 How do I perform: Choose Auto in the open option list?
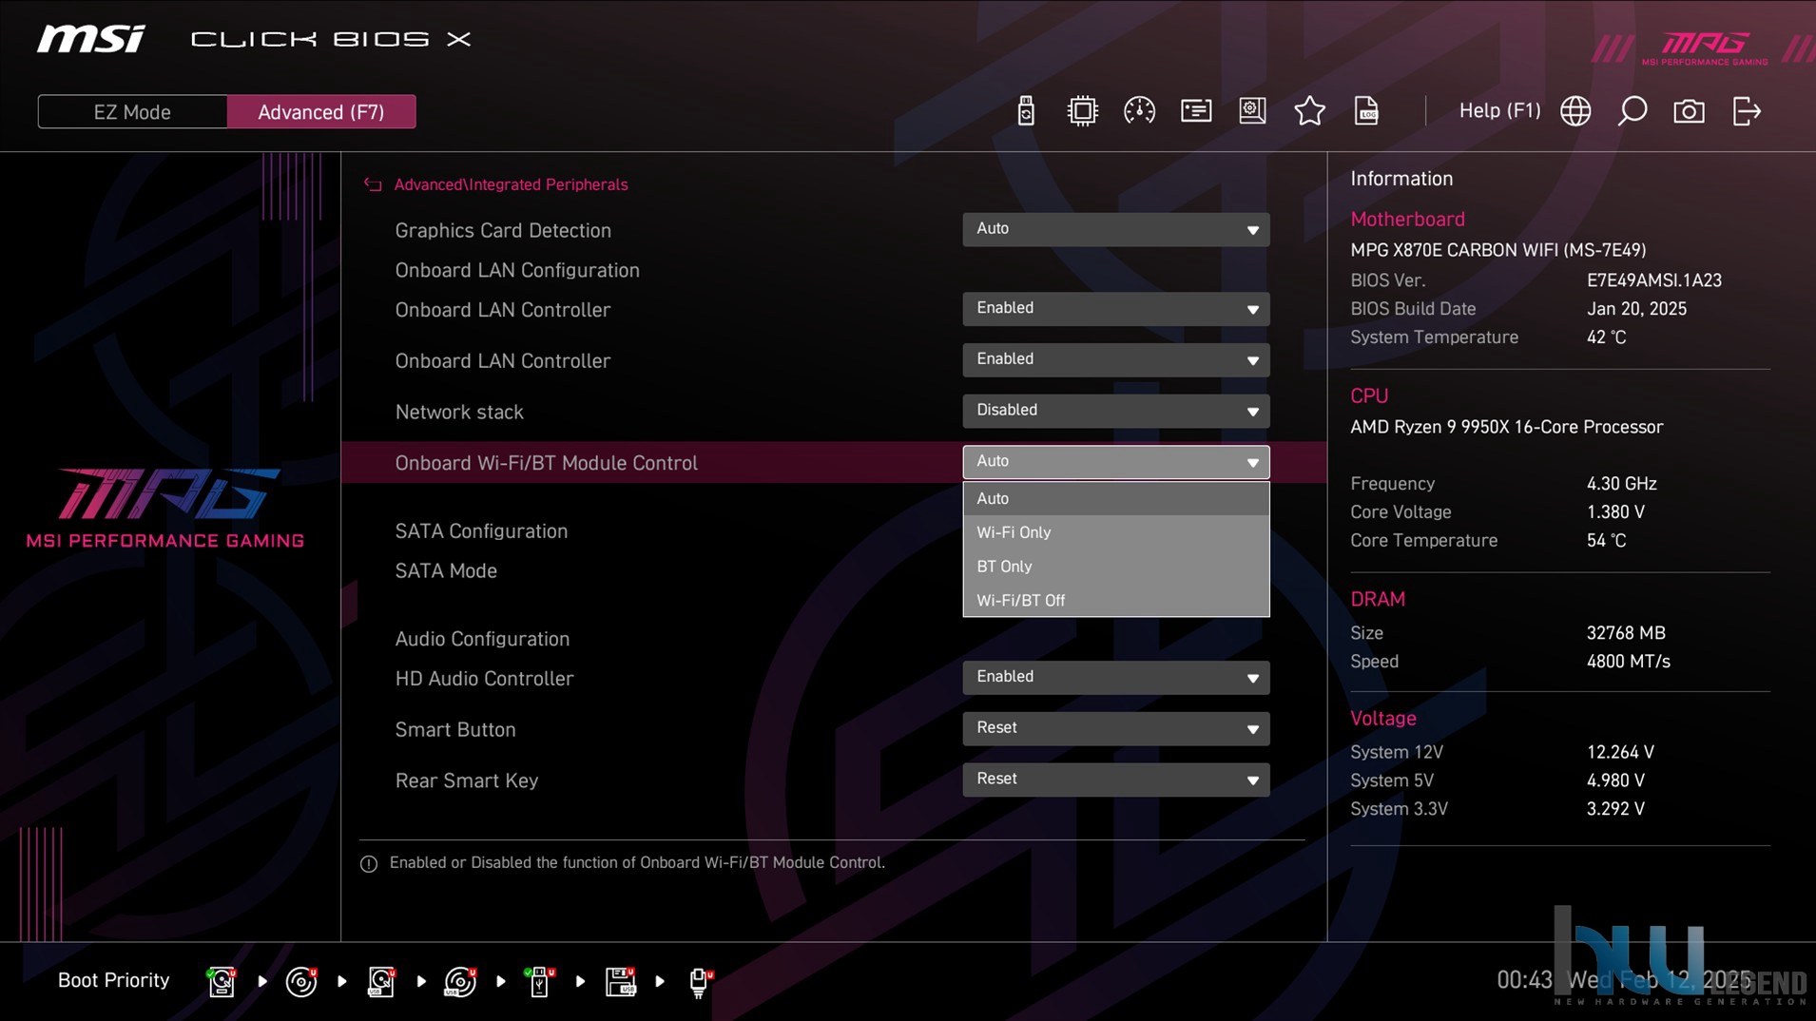(x=1115, y=498)
